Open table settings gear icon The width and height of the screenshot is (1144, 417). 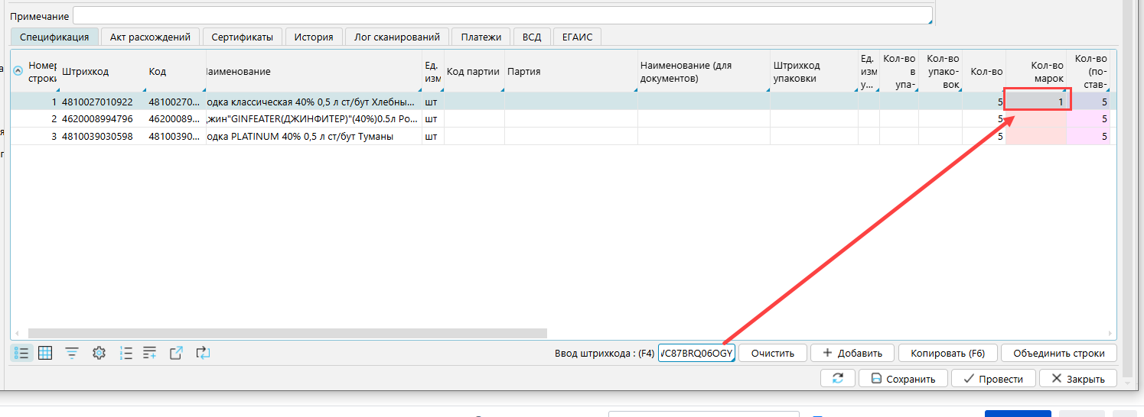pyautogui.click(x=98, y=353)
